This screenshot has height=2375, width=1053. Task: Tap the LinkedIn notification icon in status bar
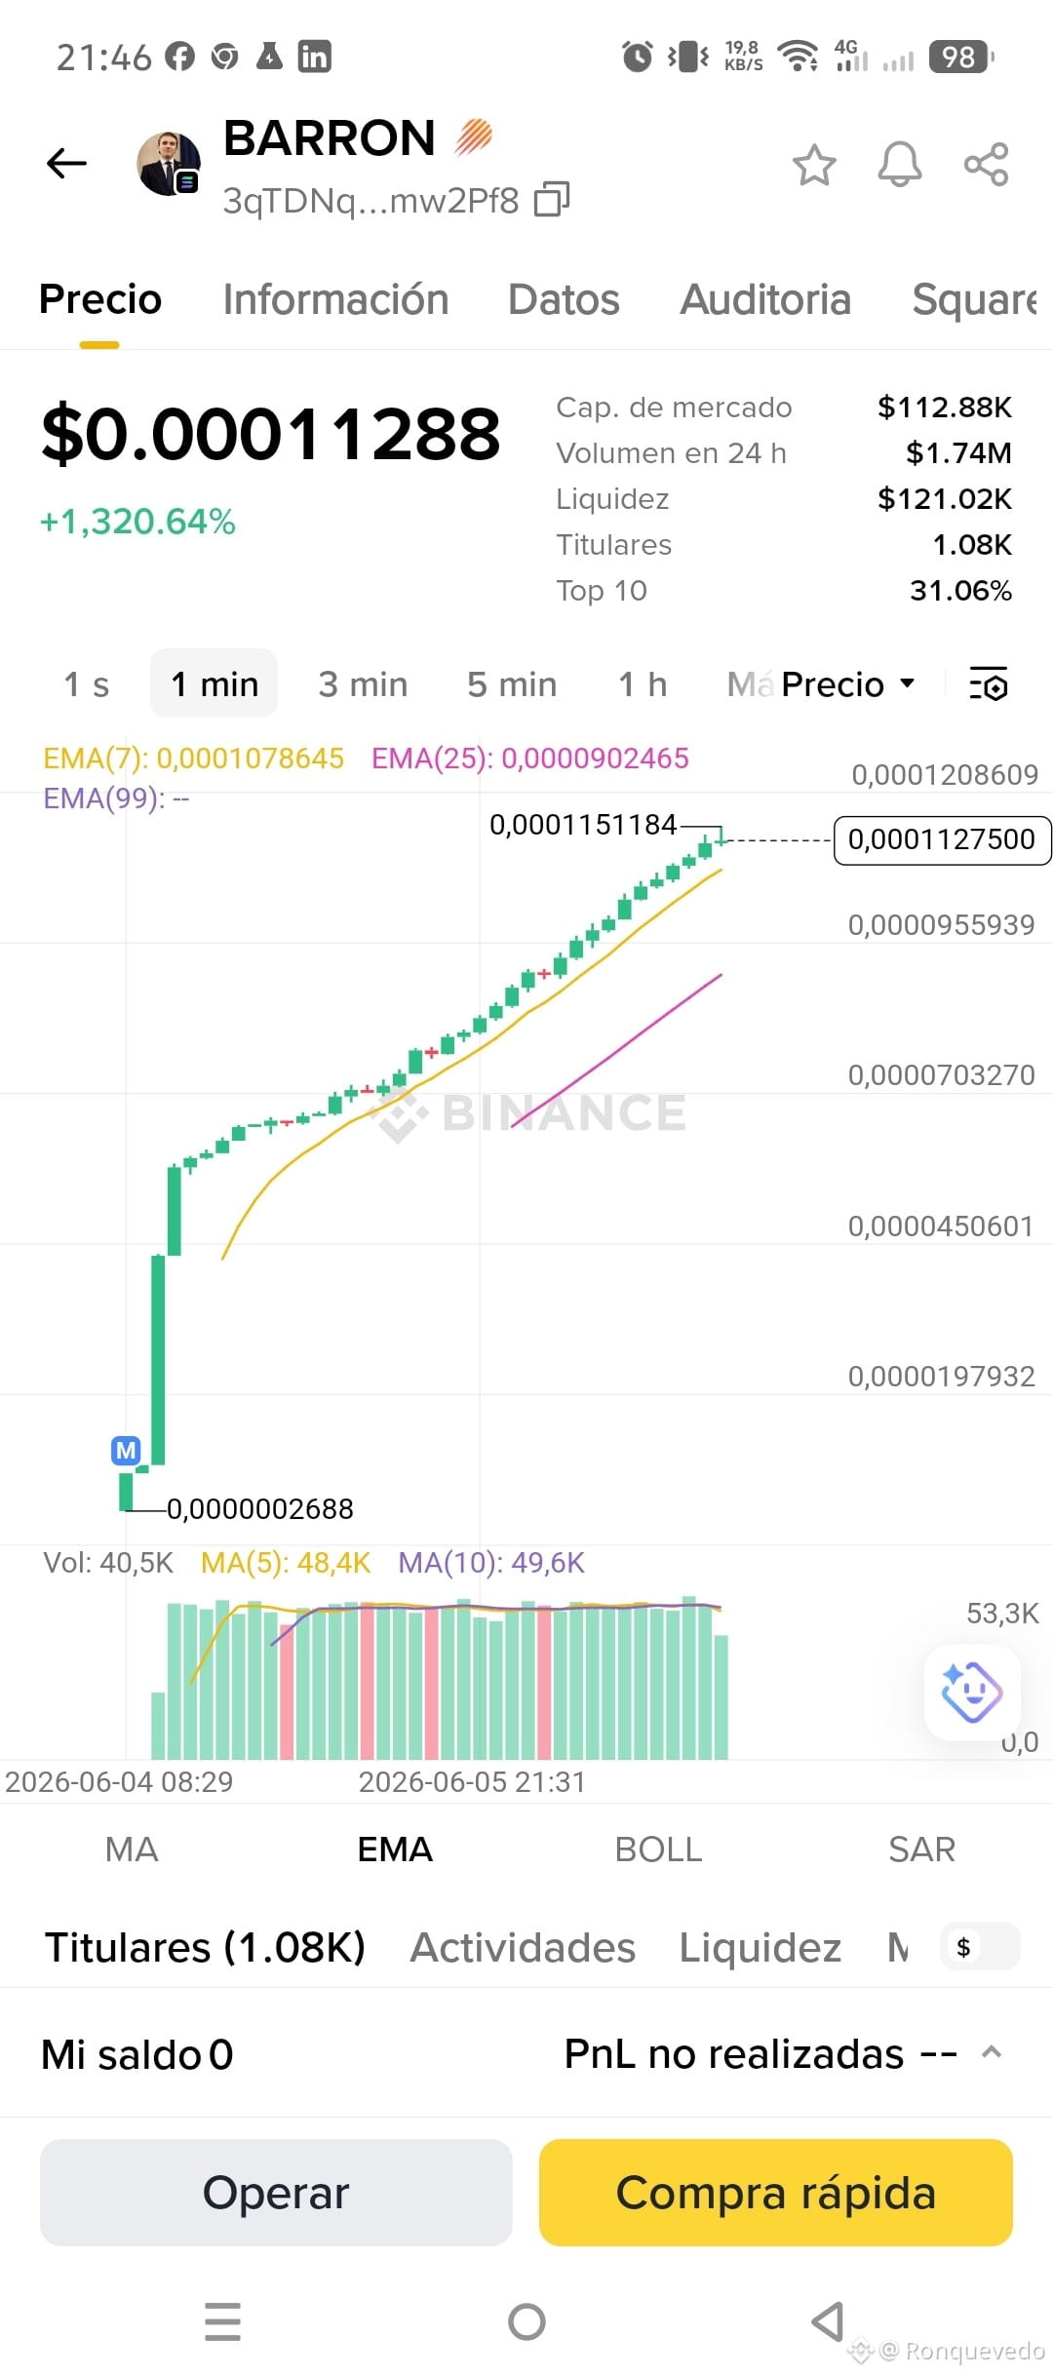[314, 57]
